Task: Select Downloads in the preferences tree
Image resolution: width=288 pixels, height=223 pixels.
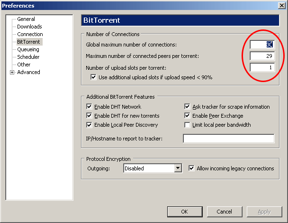Action: [29, 27]
